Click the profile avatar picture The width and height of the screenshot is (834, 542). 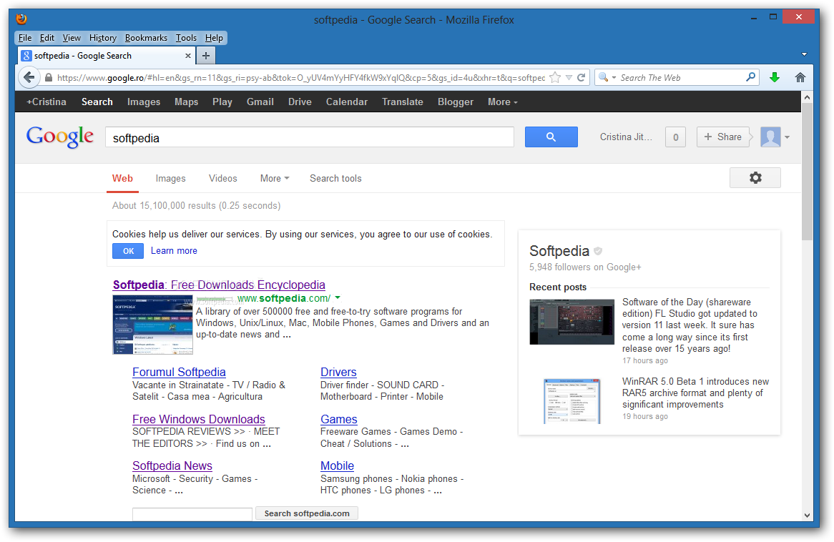(770, 137)
